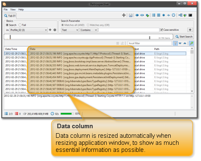Viewport: 201px width, 161px height.
Task: Click the plus button next to Case sensitive
Action: (x=190, y=30)
